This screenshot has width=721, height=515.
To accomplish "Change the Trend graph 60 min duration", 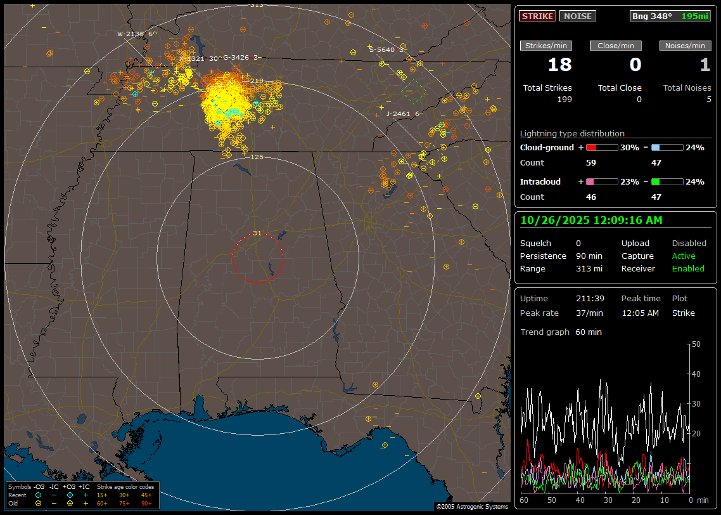I will click(588, 332).
